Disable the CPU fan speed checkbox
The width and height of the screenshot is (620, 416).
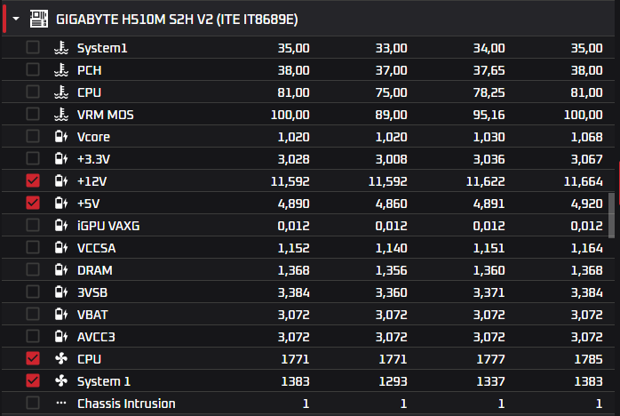coord(33,358)
